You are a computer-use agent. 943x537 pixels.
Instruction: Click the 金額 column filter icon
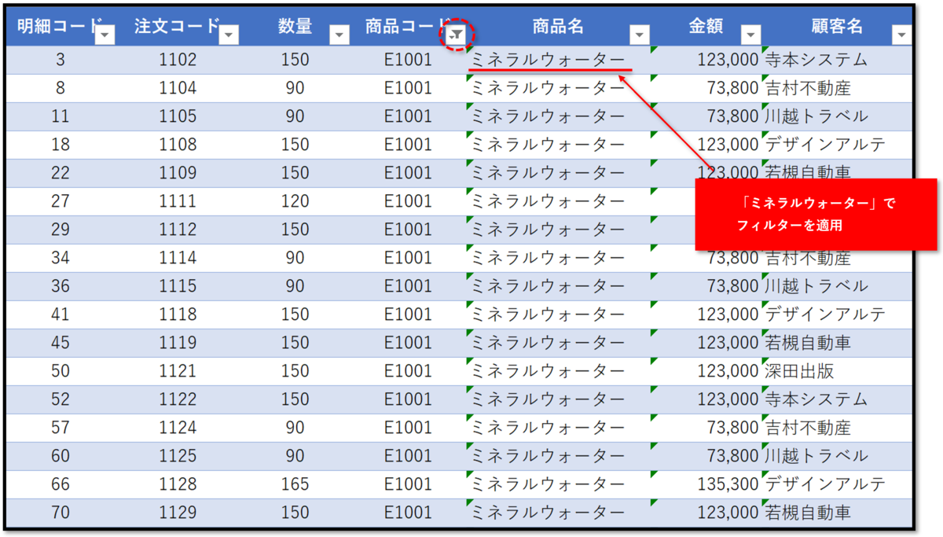(751, 34)
